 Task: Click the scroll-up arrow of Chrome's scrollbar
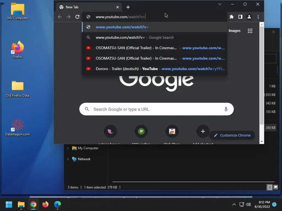coord(262,24)
